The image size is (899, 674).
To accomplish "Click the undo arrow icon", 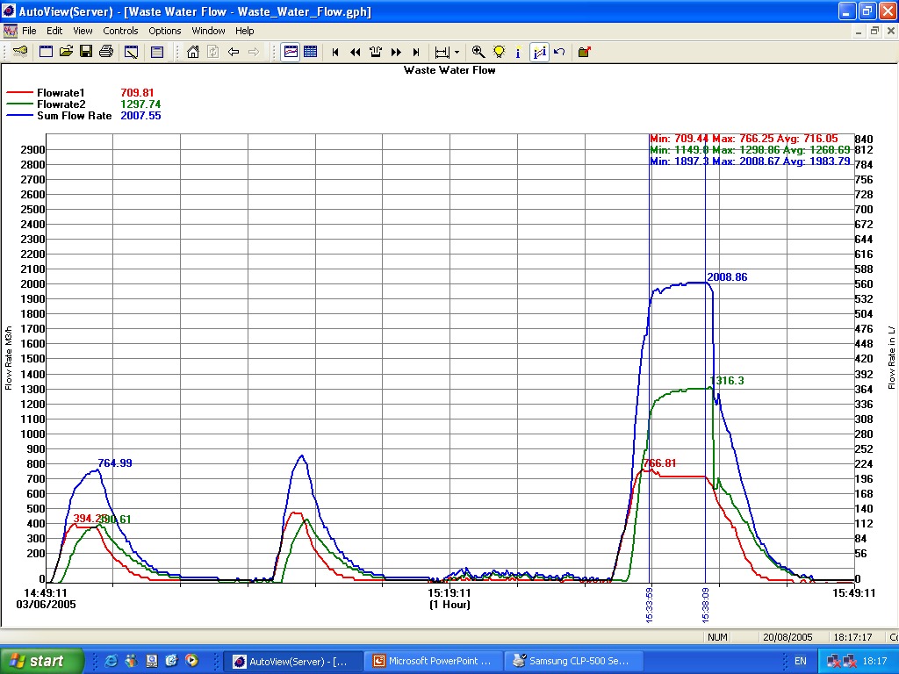I will tap(559, 52).
